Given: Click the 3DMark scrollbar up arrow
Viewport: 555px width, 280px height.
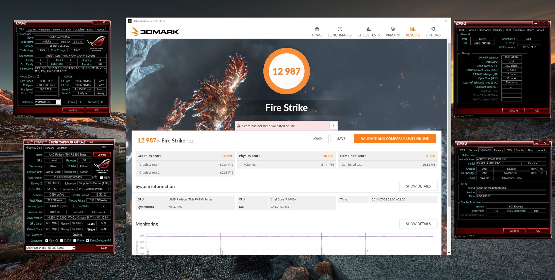Looking at the screenshot, I should pos(449,41).
